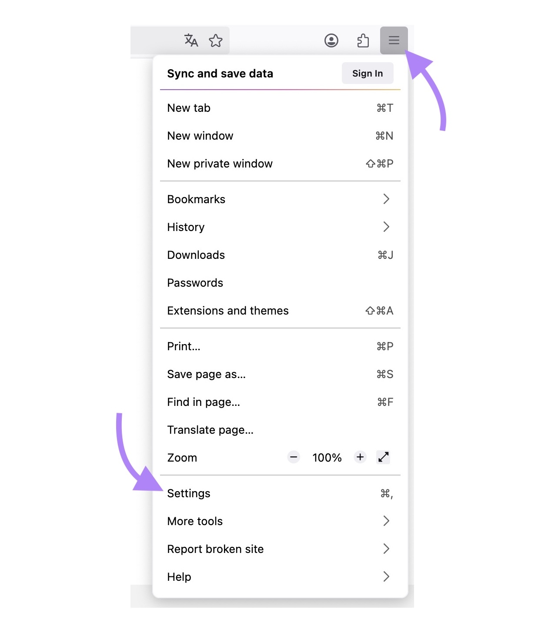Open the account profile icon

(331, 40)
